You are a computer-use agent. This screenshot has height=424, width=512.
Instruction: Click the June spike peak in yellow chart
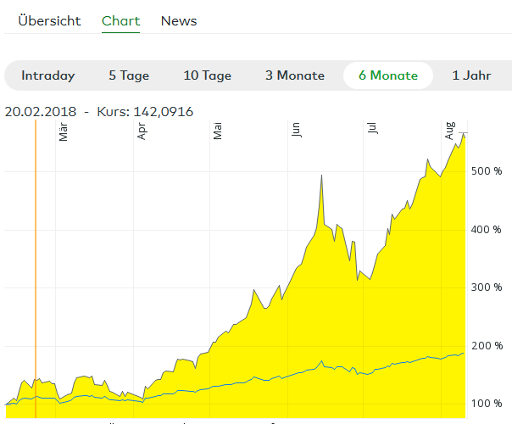[x=321, y=178]
